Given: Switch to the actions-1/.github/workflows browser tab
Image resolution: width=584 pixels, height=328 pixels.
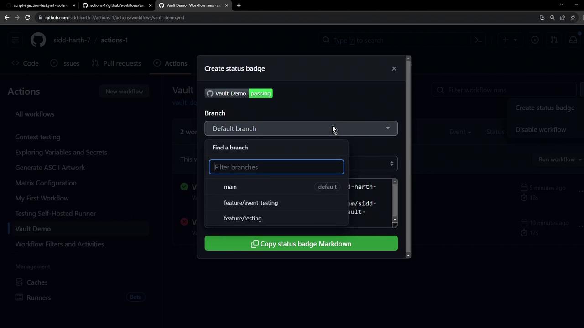Looking at the screenshot, I should click(x=116, y=5).
